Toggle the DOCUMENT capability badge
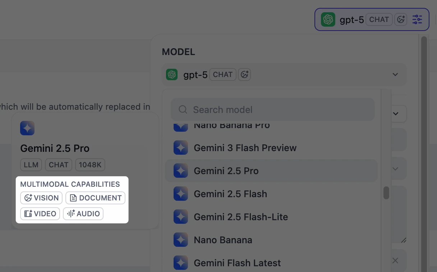This screenshot has height=272, width=437. [x=95, y=198]
